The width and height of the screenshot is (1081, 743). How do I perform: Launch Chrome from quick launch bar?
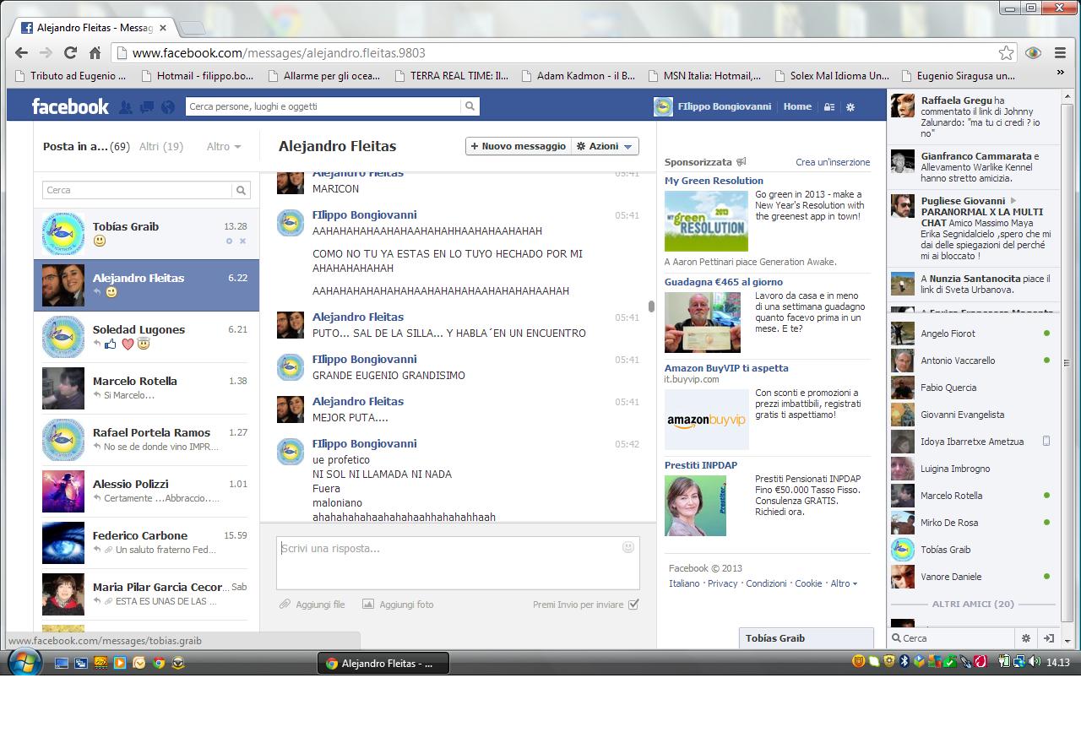click(159, 663)
